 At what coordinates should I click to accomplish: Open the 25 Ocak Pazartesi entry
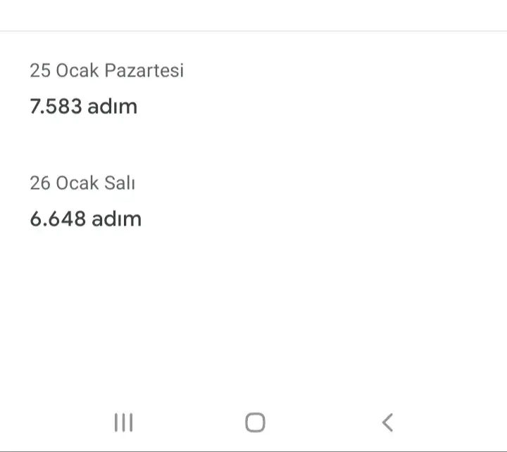(106, 71)
